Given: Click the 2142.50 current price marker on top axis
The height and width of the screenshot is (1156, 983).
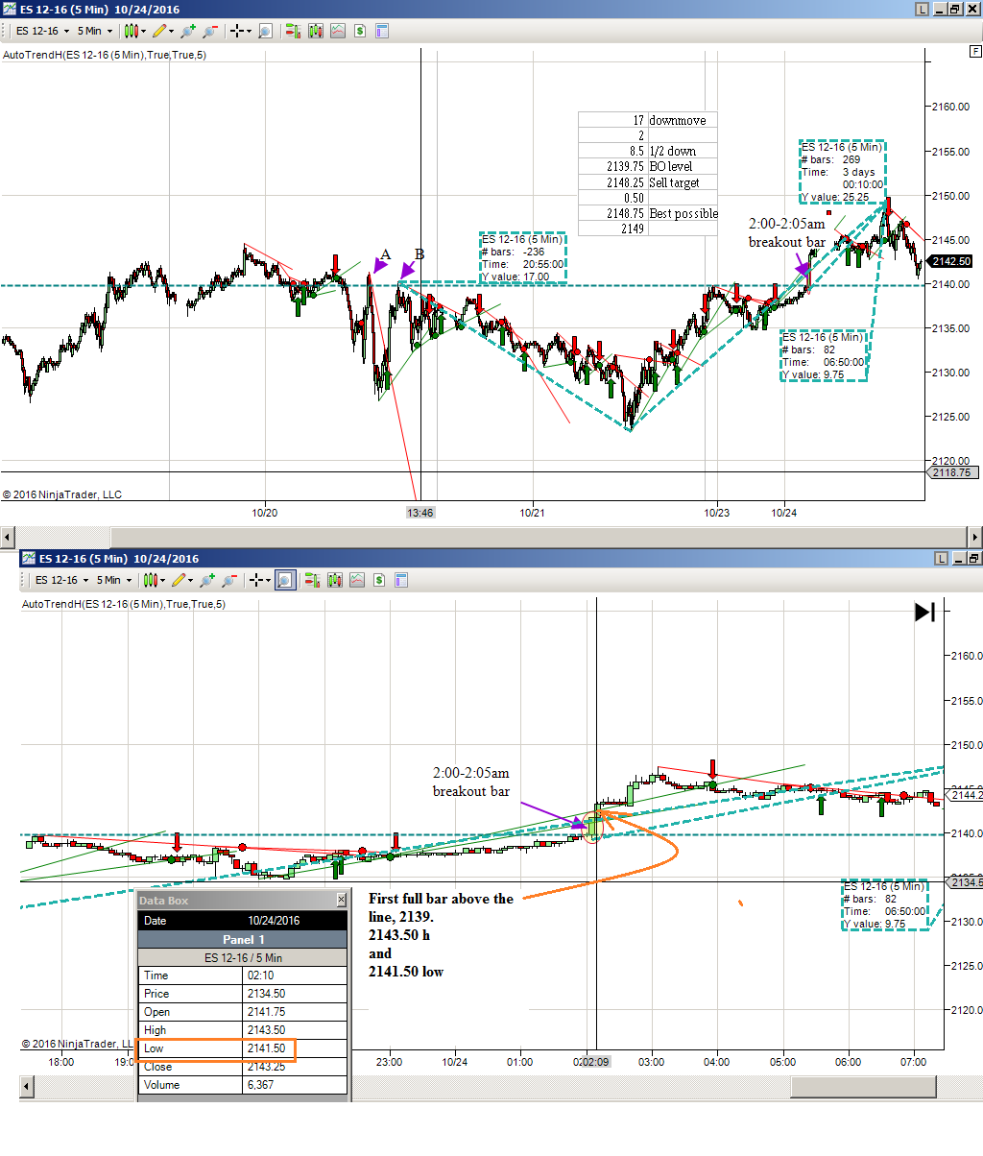Looking at the screenshot, I should pyautogui.click(x=951, y=261).
